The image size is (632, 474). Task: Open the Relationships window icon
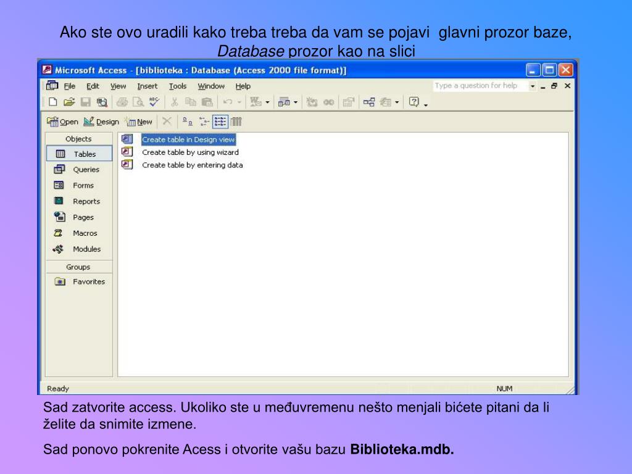click(368, 102)
